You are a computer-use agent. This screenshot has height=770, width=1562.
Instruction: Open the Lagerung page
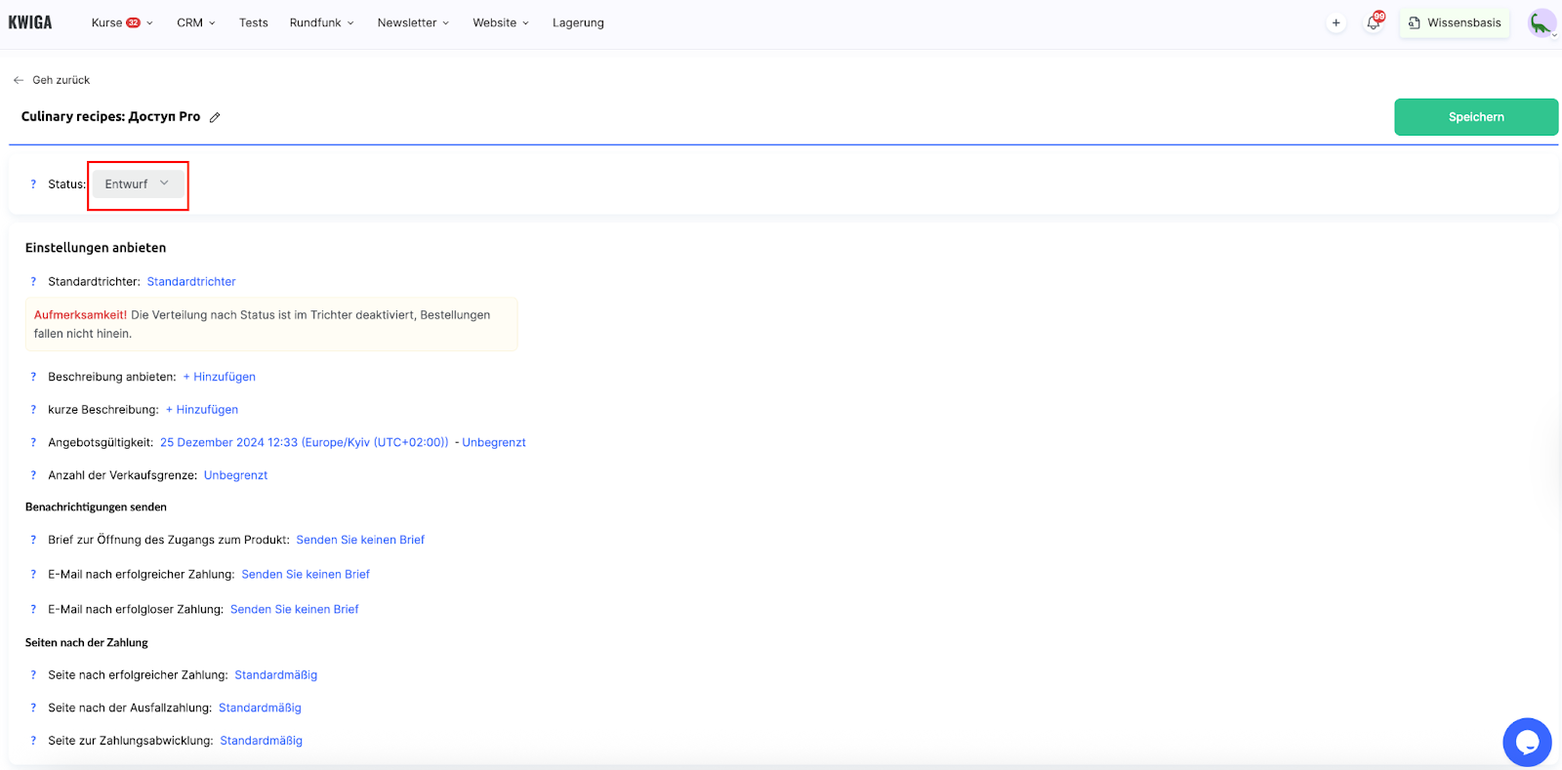[x=578, y=22]
